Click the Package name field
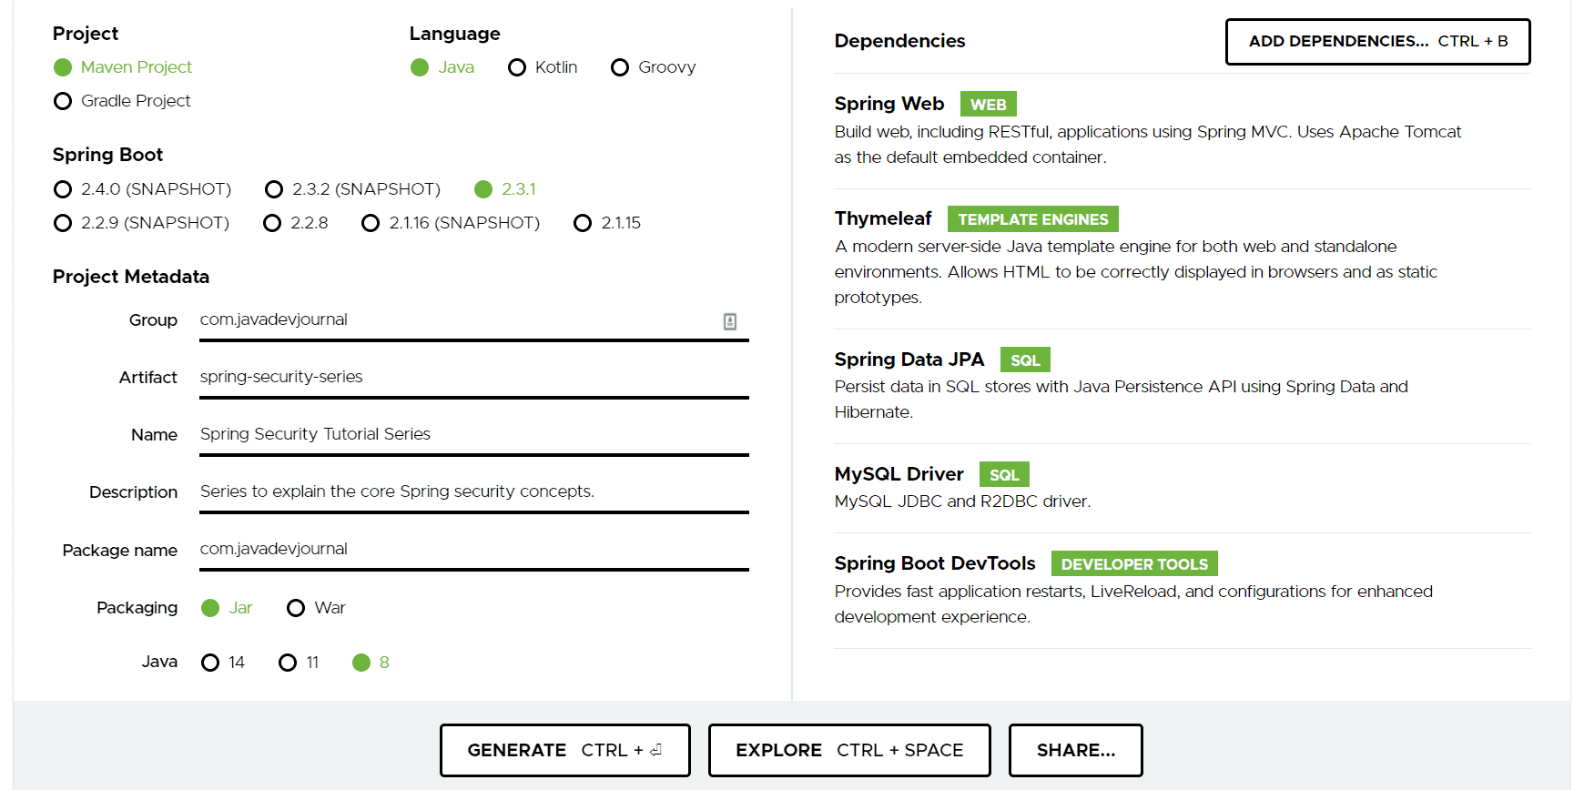Viewport: 1574px width, 790px height. (x=473, y=549)
